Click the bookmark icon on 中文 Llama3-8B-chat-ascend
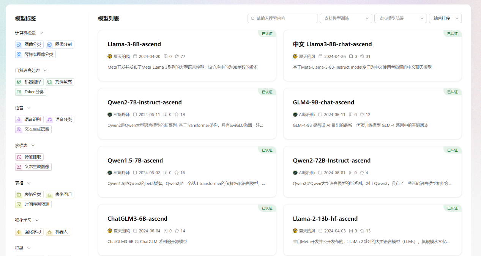This screenshot has height=256, width=481. click(x=351, y=56)
